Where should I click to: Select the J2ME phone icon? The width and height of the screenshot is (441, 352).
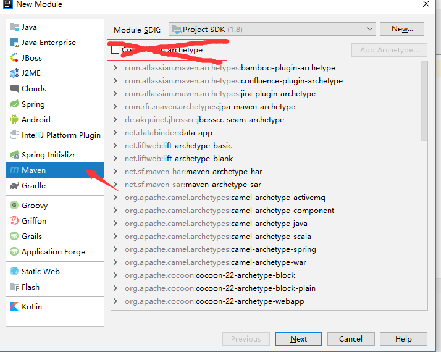14,73
